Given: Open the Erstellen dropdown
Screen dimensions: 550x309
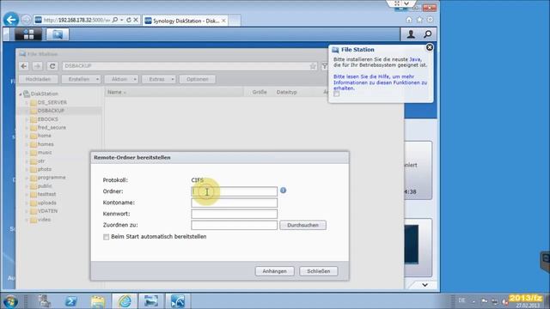Looking at the screenshot, I should [x=82, y=79].
